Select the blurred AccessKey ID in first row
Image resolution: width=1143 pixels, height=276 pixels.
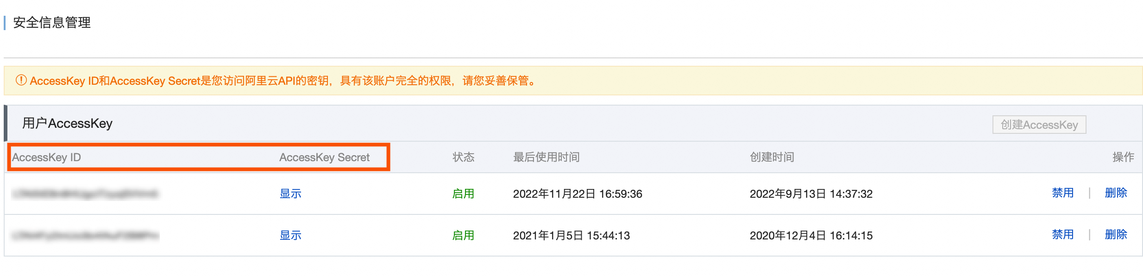(x=85, y=194)
